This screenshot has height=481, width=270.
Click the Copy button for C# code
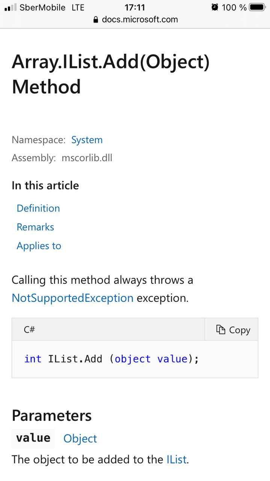point(231,330)
